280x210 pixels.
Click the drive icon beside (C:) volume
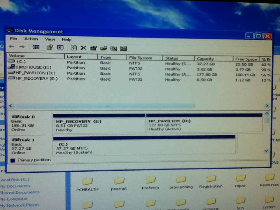point(11,61)
